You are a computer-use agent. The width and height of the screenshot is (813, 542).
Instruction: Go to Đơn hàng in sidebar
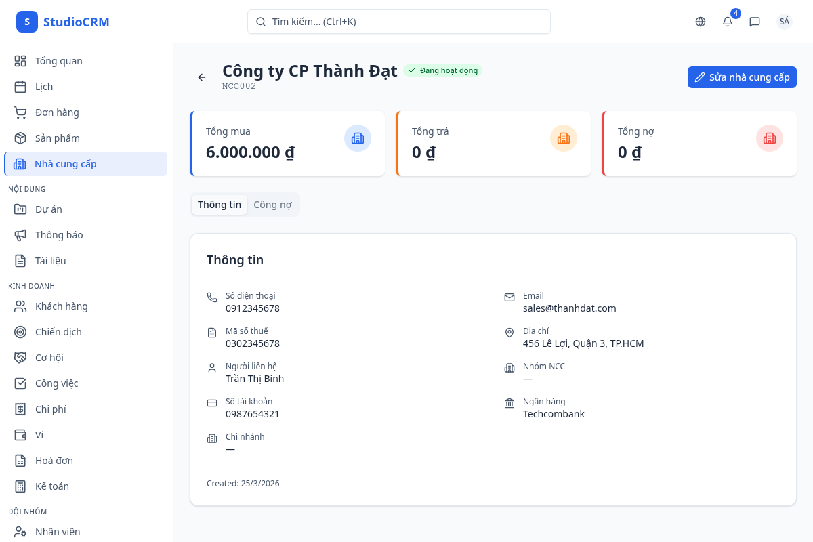(57, 112)
